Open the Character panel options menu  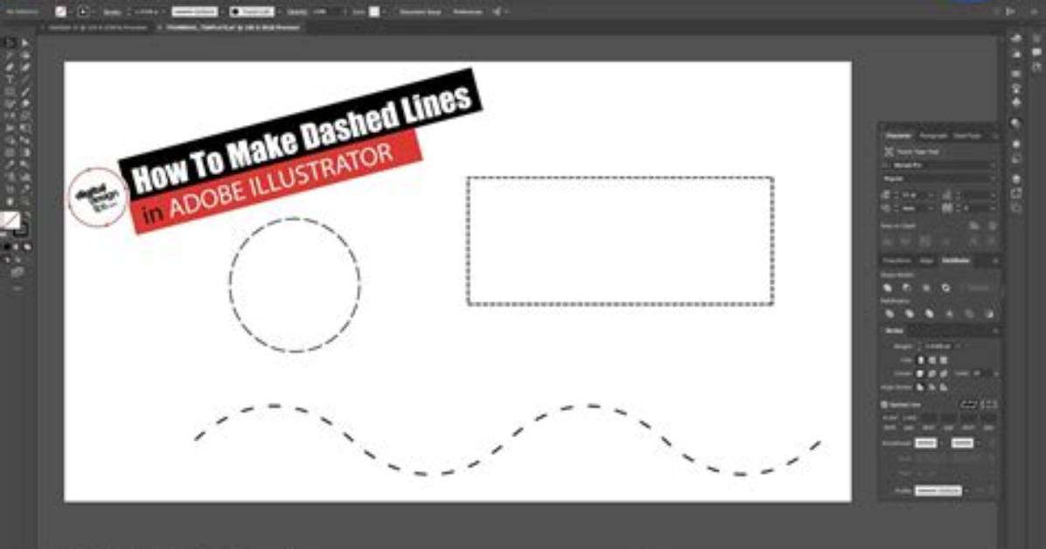click(994, 136)
